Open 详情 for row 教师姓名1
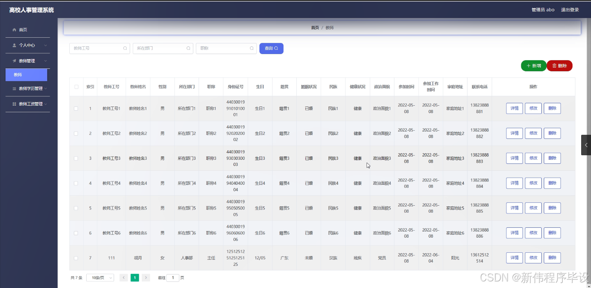This screenshot has width=591, height=288. click(x=514, y=109)
